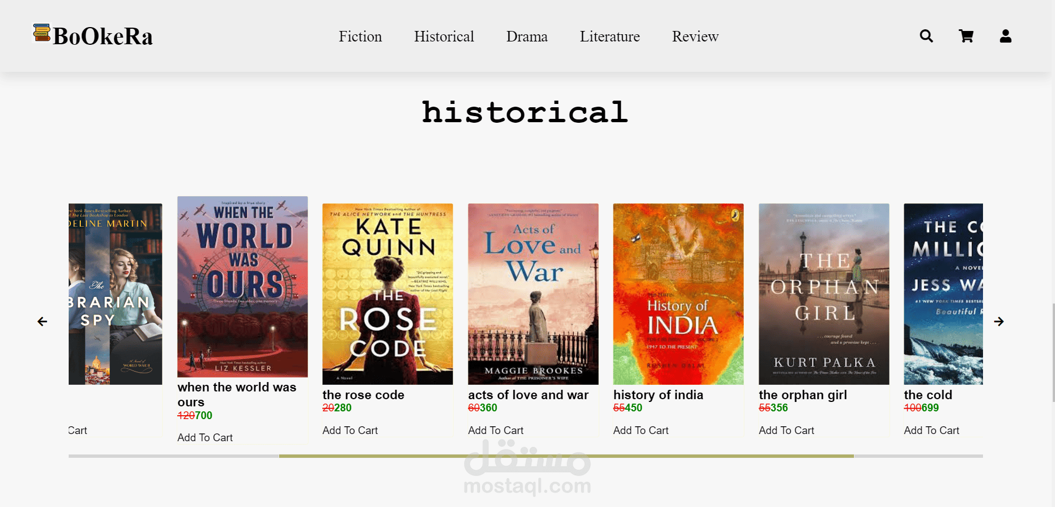Open The Orphan Girl book cover
The height and width of the screenshot is (507, 1055).
(x=824, y=294)
